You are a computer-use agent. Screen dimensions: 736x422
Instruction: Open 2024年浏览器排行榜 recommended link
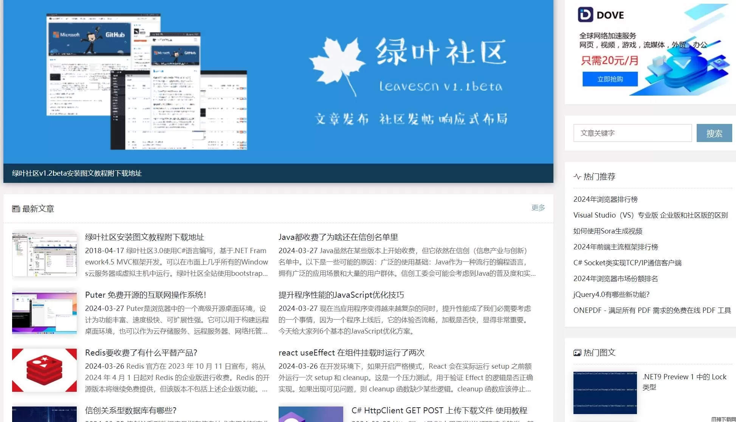605,199
